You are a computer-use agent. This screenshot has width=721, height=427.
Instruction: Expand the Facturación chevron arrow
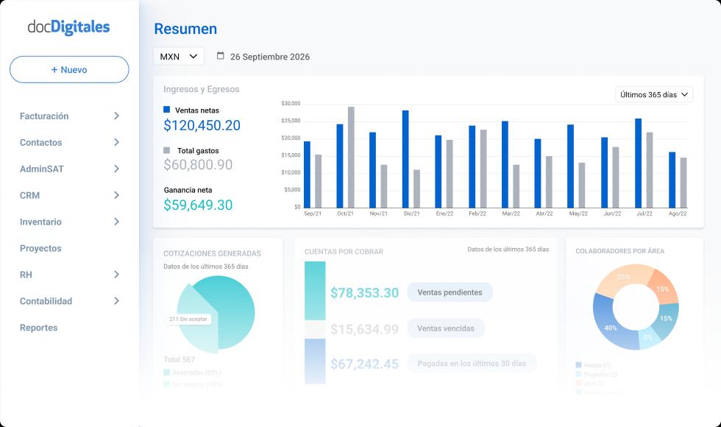tap(116, 116)
